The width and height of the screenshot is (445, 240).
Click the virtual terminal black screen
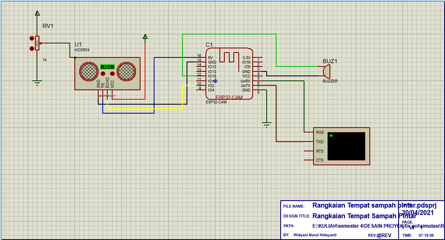[x=346, y=146]
